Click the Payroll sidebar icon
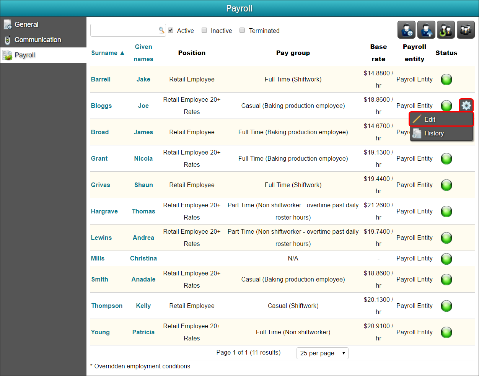This screenshot has height=376, width=479. click(x=7, y=55)
